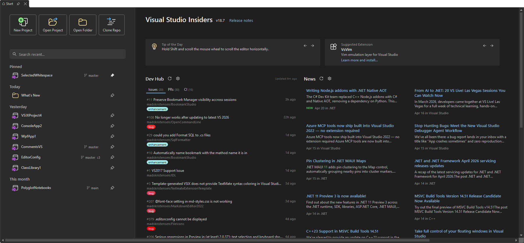Screen dimensions: 524x243
Task: Open issue #11 Preserve Bookmark Manager visibility
Action: pos(195,100)
